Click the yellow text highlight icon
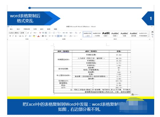Screen dimensions: 160x117 34,36
